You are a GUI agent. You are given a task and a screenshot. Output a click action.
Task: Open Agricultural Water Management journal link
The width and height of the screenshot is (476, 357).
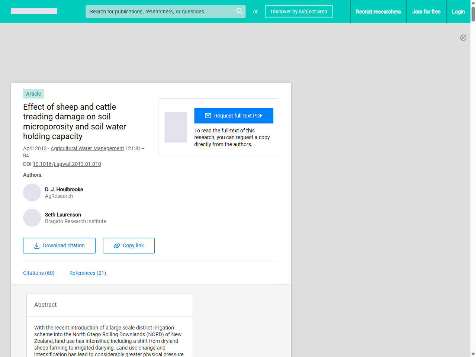click(x=87, y=148)
